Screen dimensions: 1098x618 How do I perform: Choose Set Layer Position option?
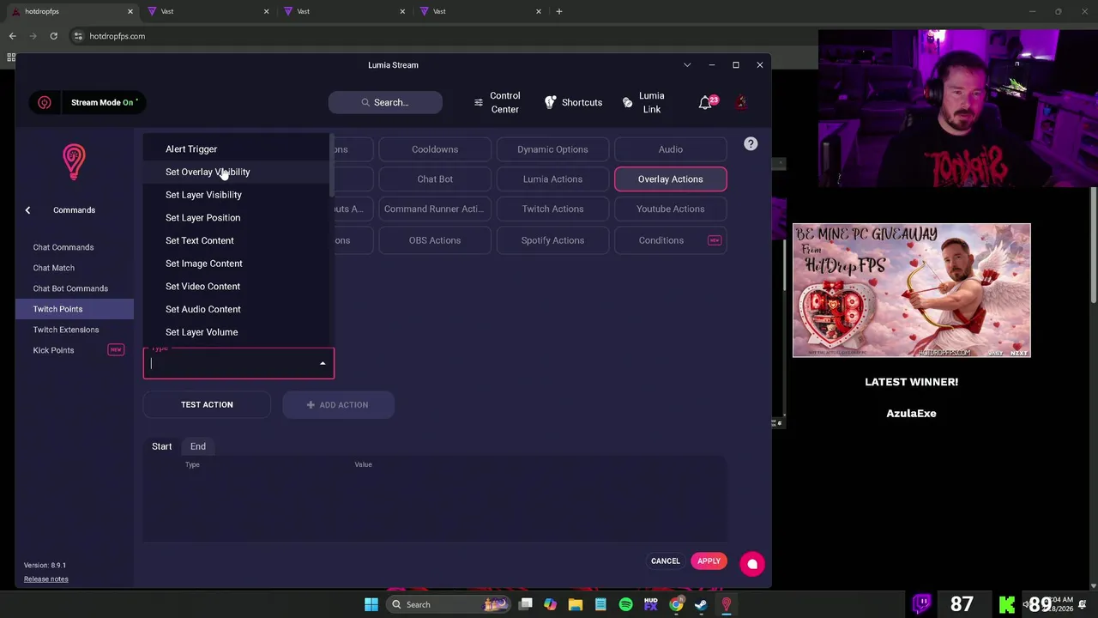coord(238,218)
